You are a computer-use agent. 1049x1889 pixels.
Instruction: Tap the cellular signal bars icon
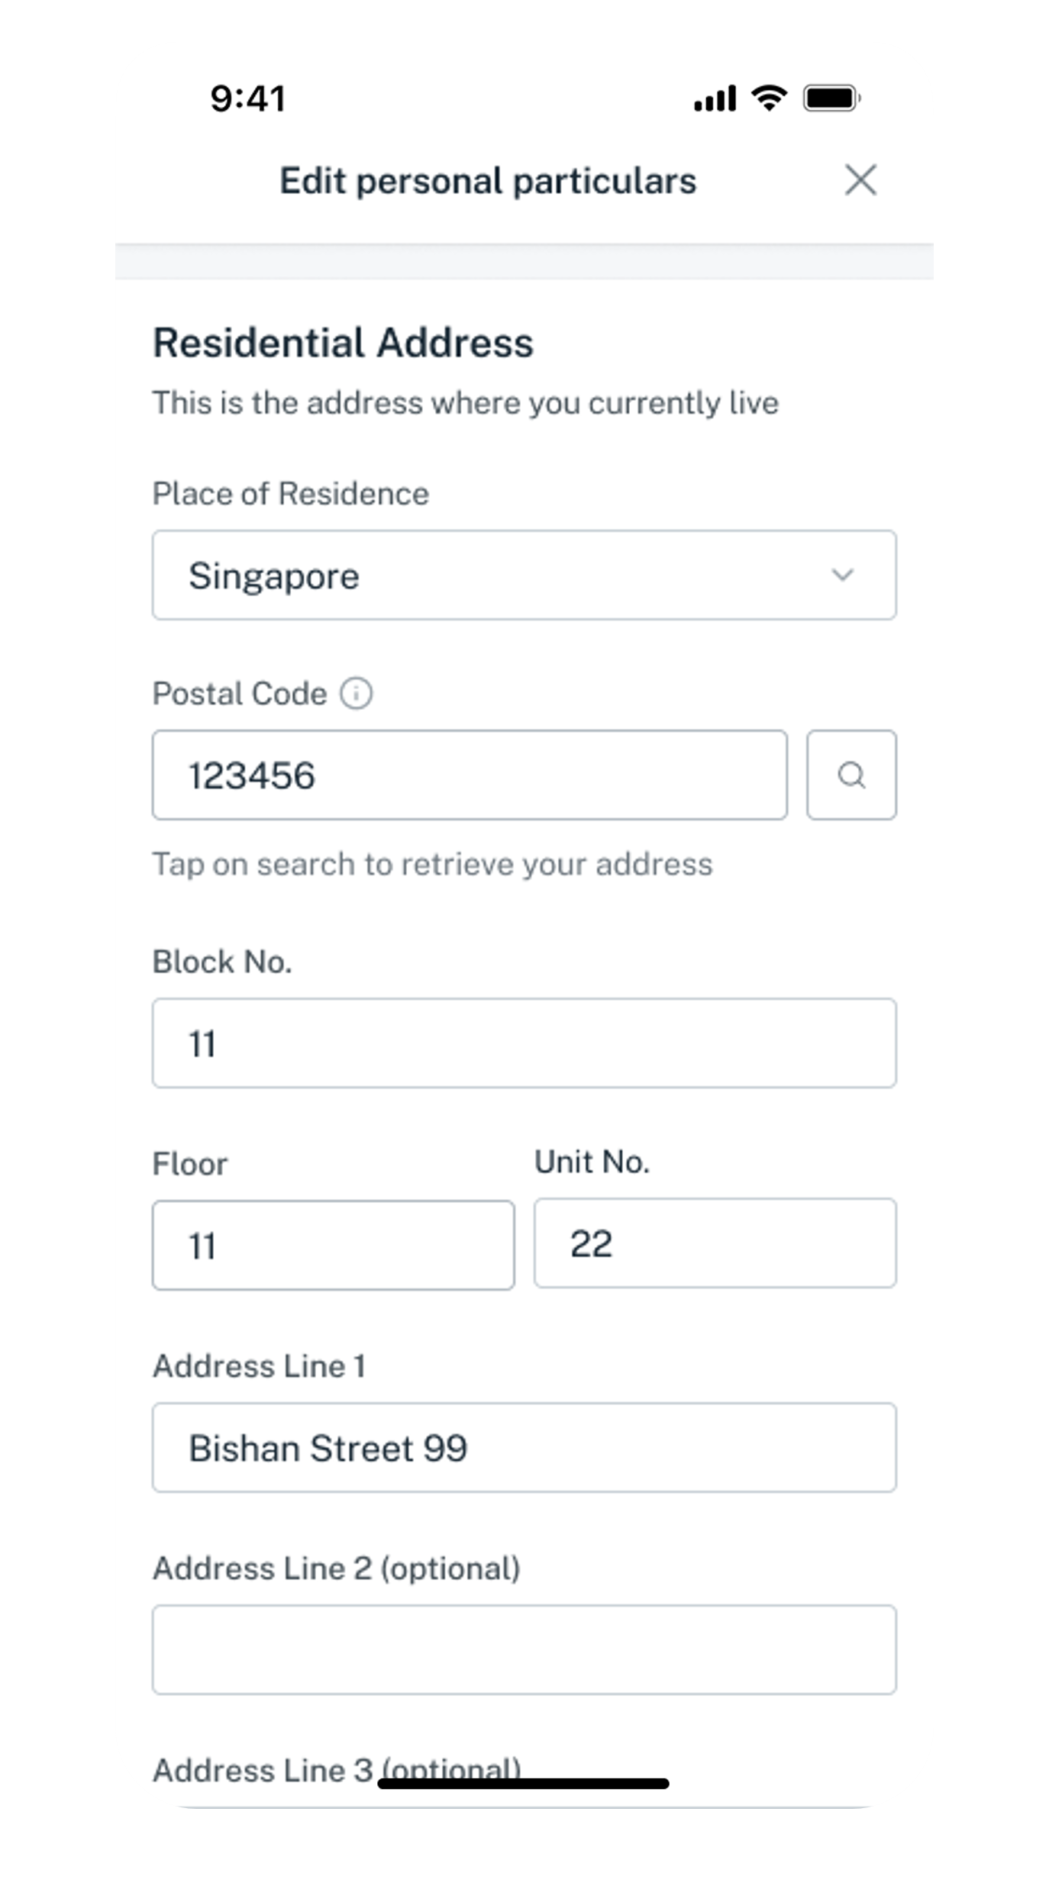pos(716,97)
